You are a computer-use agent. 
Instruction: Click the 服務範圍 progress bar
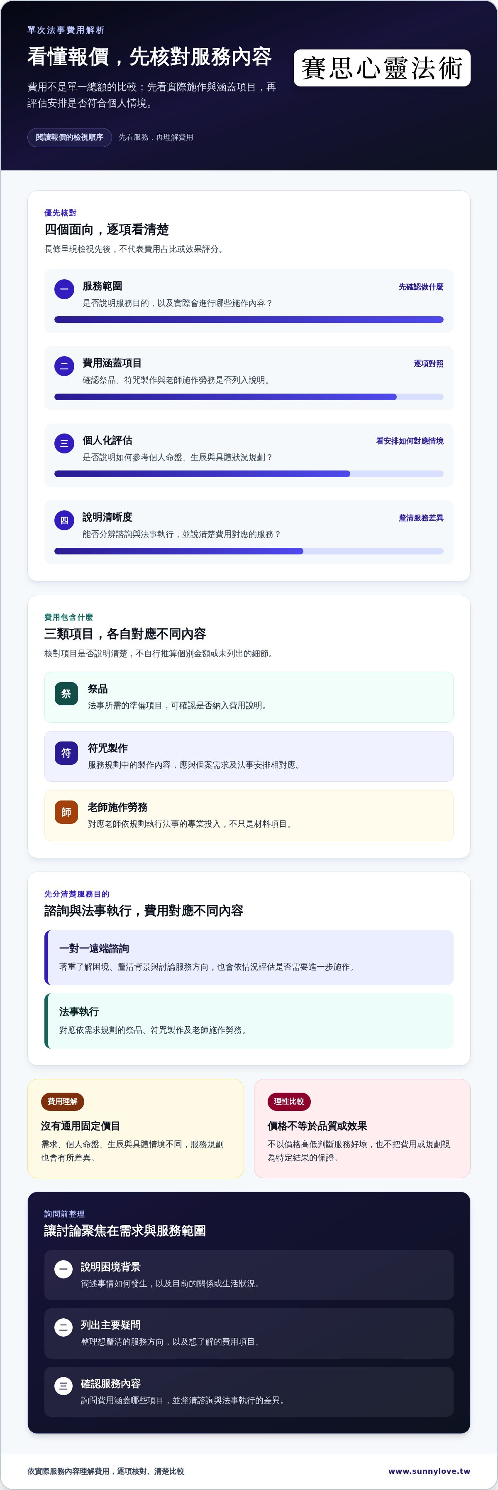pos(249,320)
